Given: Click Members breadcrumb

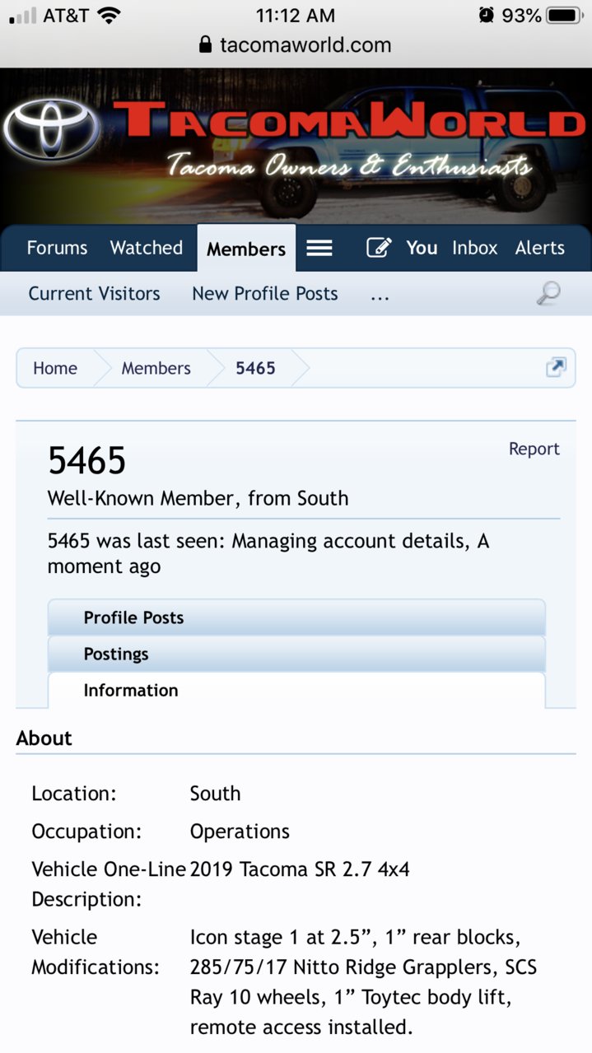Looking at the screenshot, I should [156, 368].
